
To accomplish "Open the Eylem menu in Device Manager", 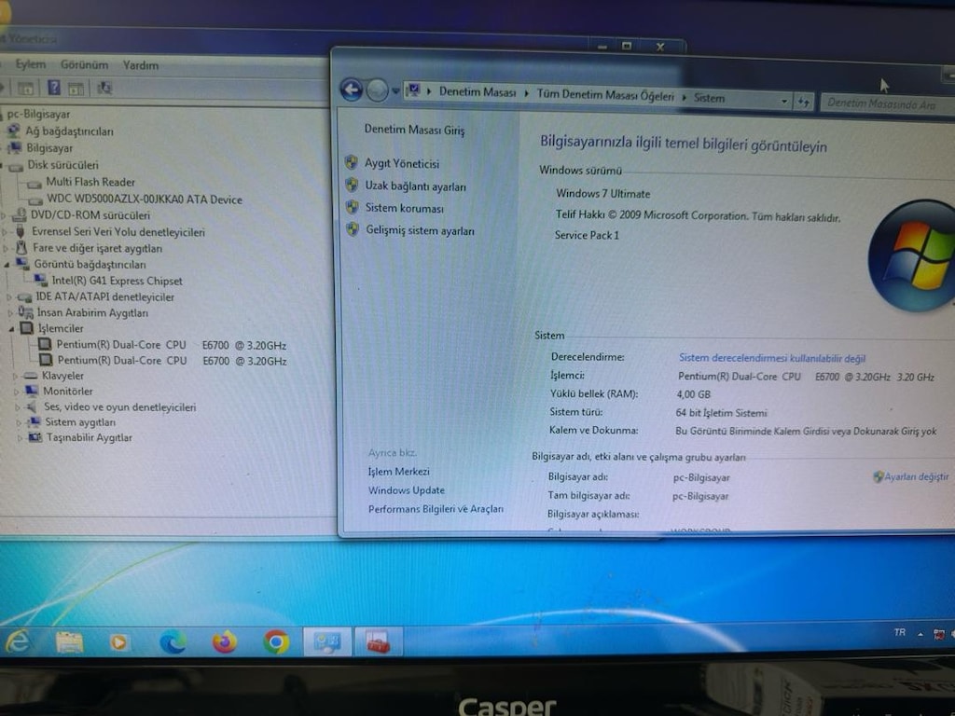I will click(x=31, y=64).
